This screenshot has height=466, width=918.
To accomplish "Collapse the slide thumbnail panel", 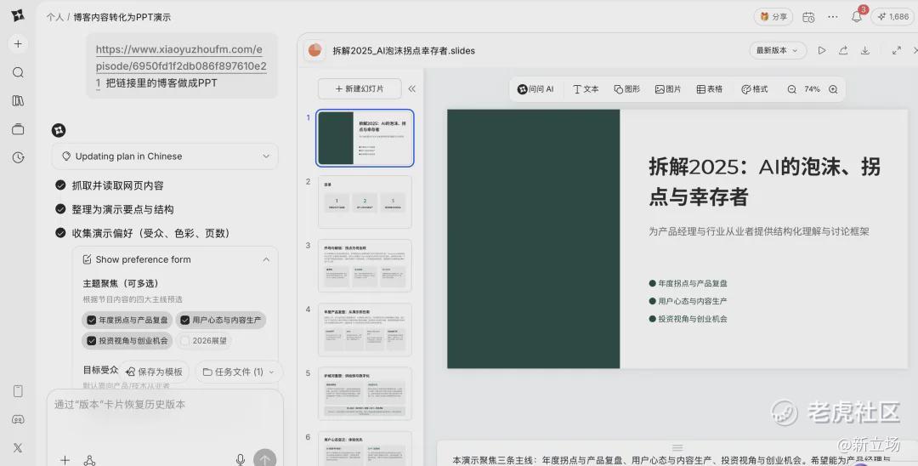I will pos(412,88).
